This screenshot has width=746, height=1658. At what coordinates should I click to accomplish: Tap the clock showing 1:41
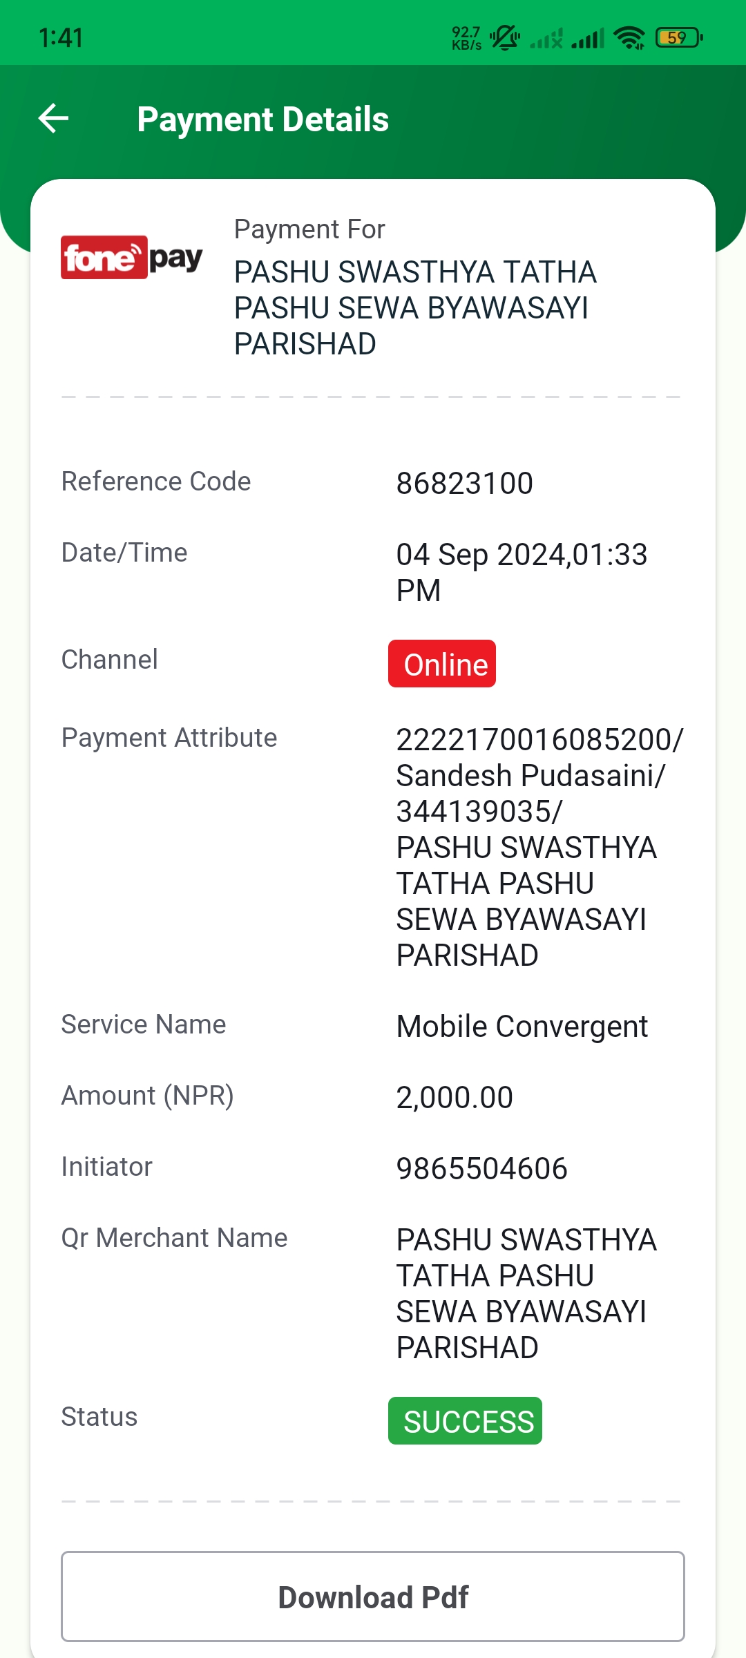tap(61, 38)
